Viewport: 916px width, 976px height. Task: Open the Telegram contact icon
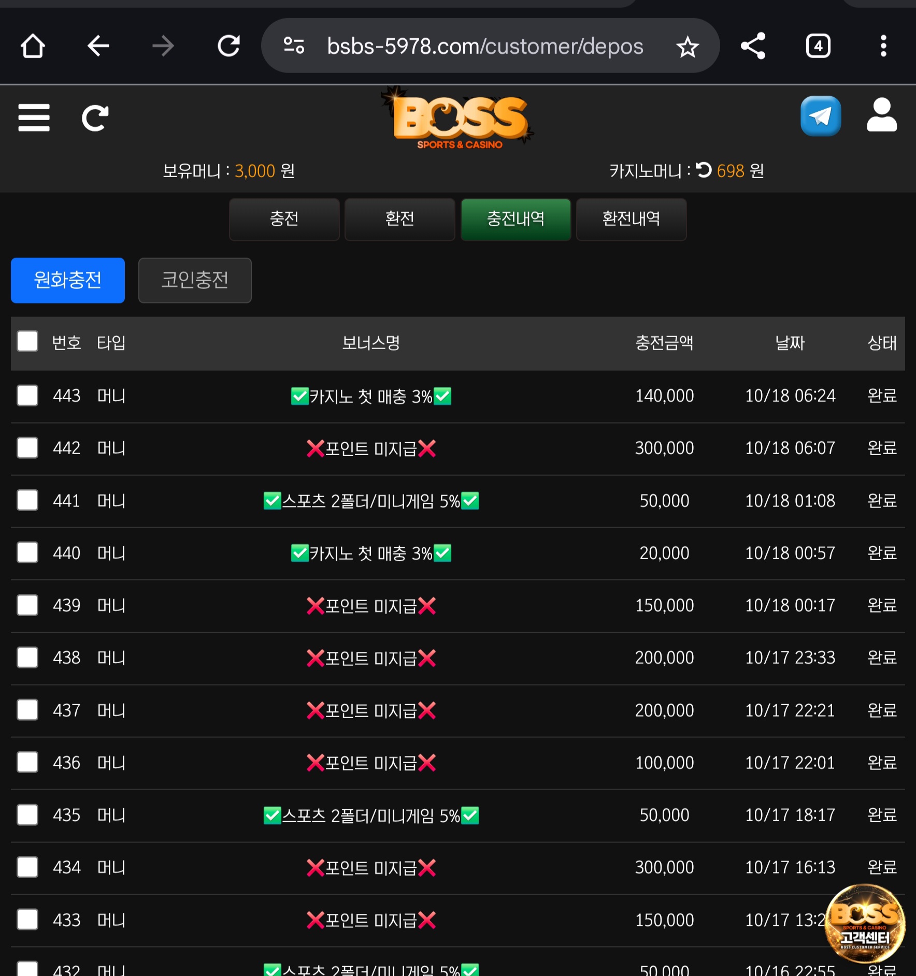click(x=820, y=116)
